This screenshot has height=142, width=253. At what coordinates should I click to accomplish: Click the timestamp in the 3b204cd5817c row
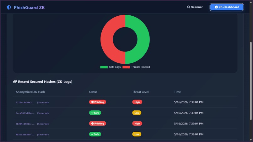tap(189, 124)
